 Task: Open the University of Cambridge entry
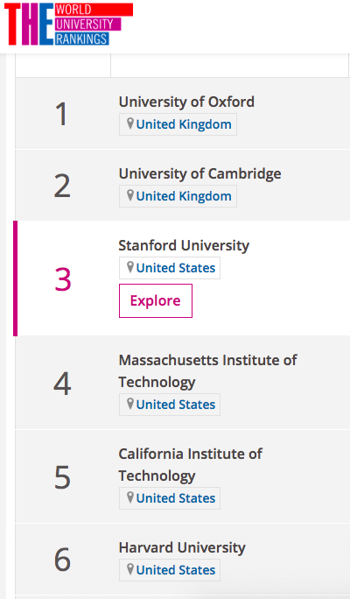click(199, 173)
